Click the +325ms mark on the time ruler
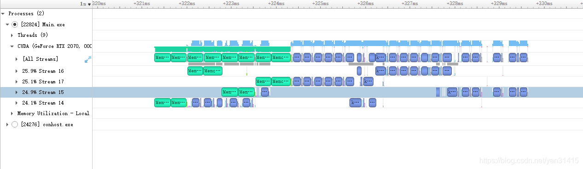Screen dimensions: 583x169 [321, 3]
